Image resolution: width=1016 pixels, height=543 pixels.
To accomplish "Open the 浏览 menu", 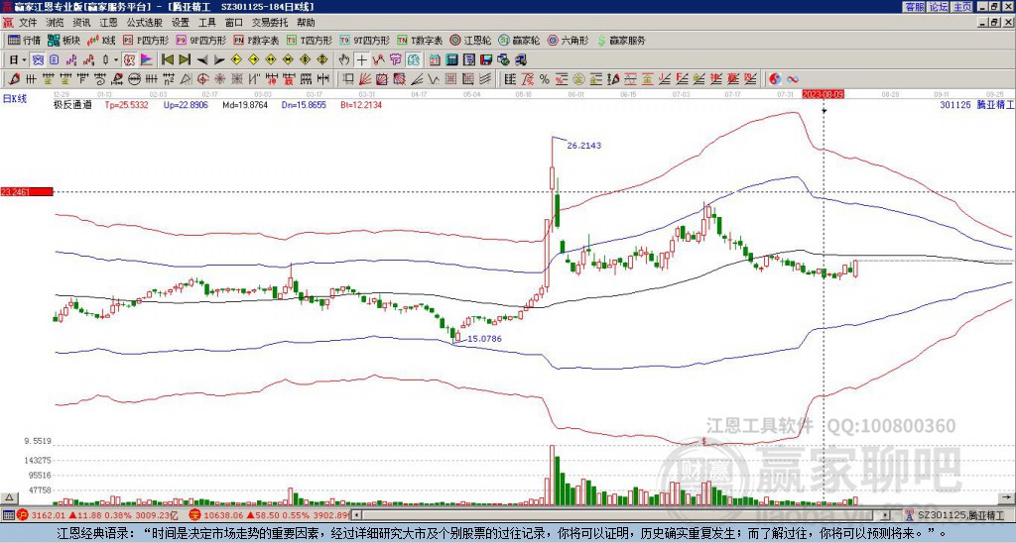I will pos(56,23).
